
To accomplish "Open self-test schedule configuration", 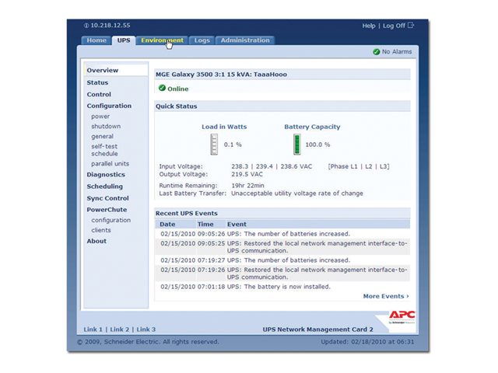I will point(104,150).
